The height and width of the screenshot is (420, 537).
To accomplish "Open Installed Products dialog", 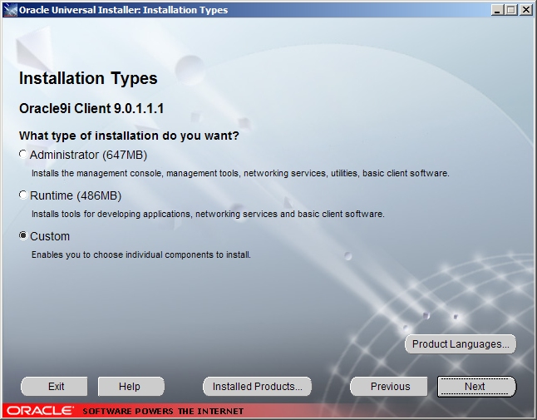I will coord(257,387).
